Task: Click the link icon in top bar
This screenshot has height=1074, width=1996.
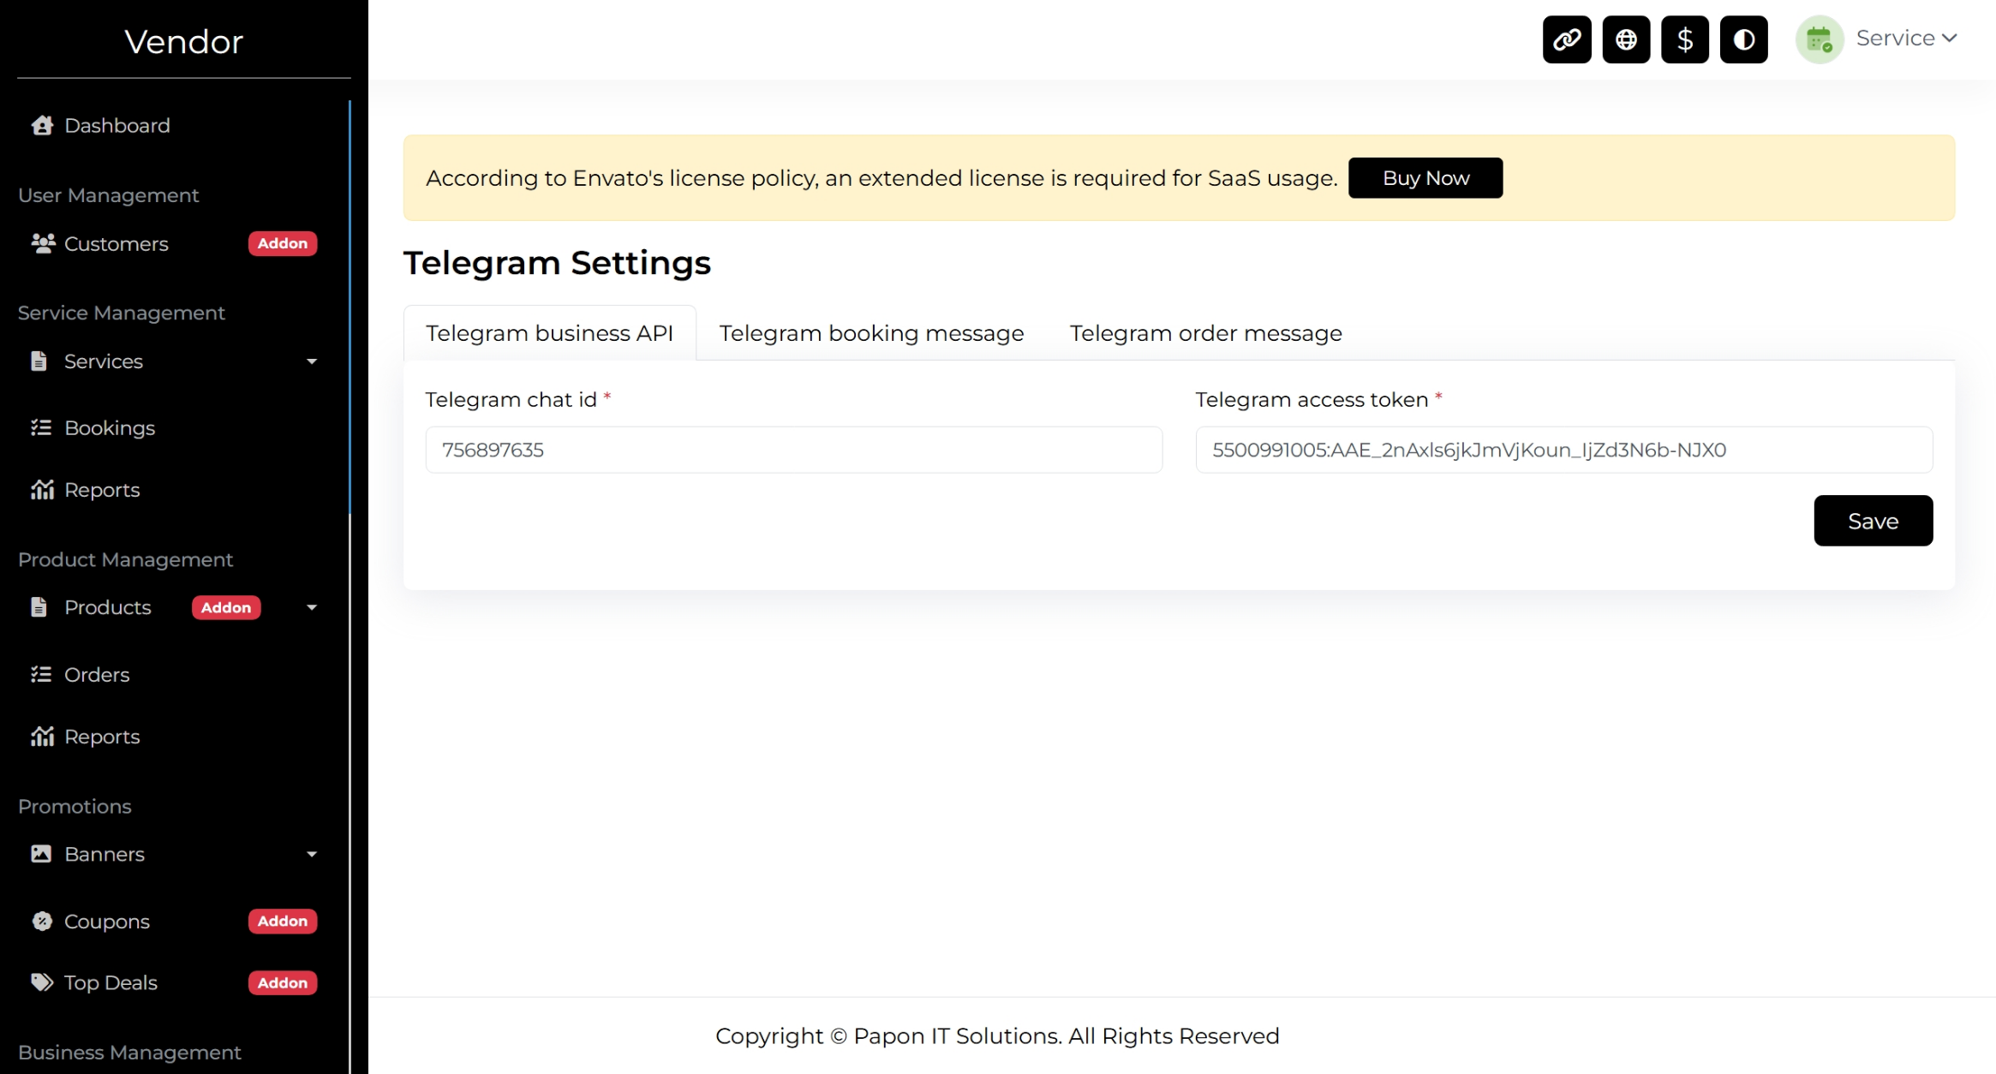Action: tap(1566, 39)
